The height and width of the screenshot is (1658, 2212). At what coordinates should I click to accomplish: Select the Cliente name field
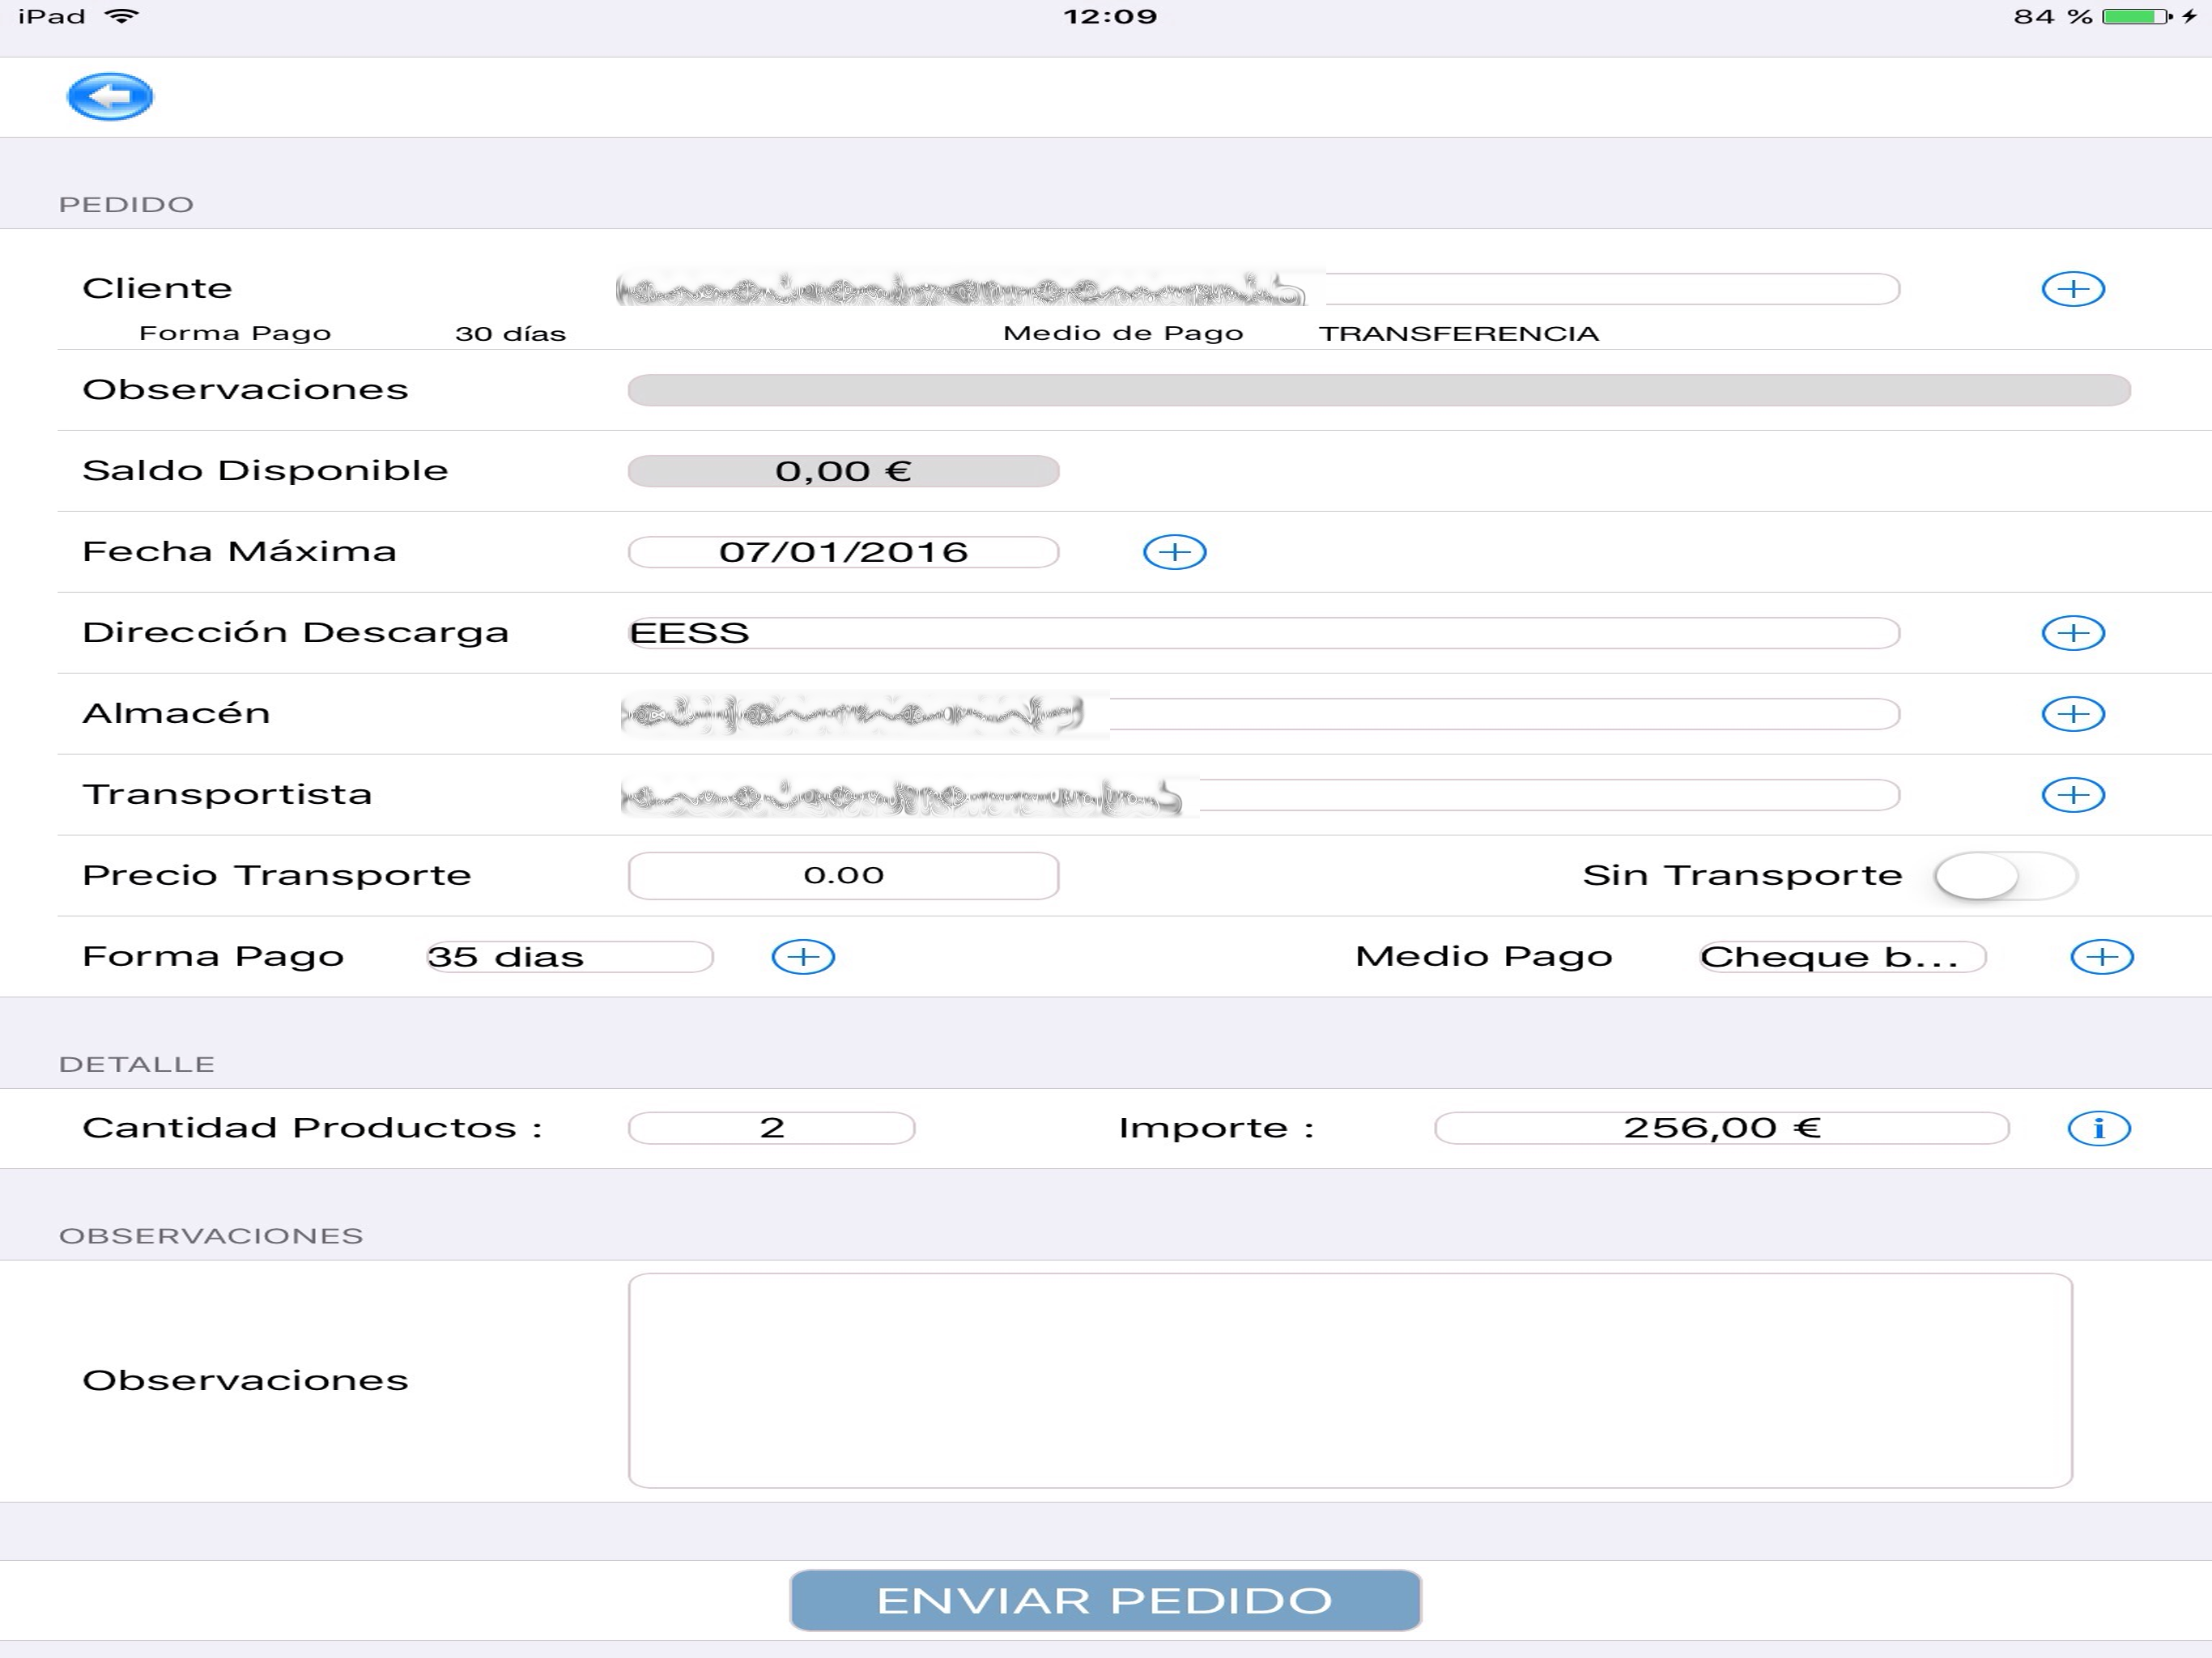click(1258, 289)
